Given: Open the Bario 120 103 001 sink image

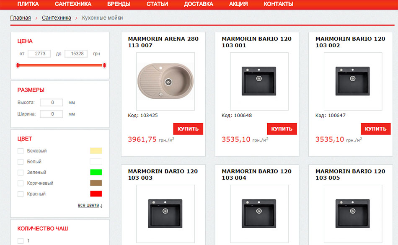Looking at the screenshot, I should point(259,81).
